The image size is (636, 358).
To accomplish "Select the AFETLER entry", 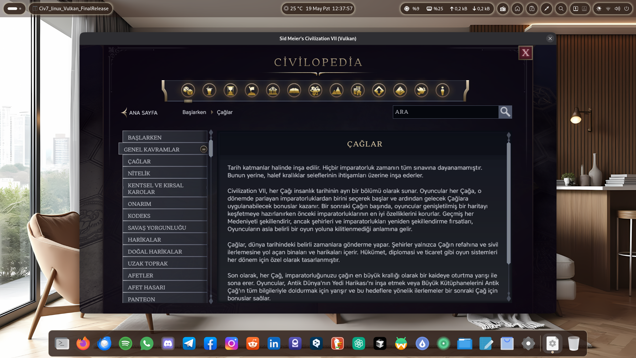I will 165,275.
